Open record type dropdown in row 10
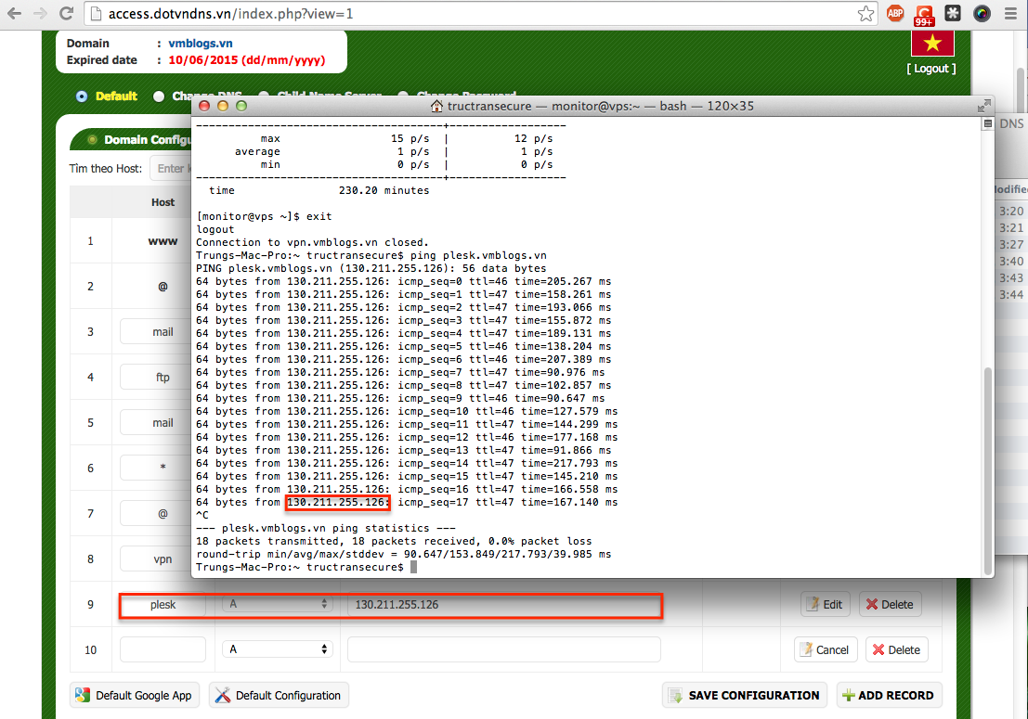This screenshot has height=719, width=1028. point(278,649)
